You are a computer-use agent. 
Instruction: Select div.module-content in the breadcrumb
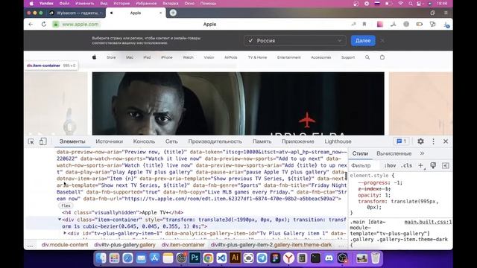click(65, 245)
